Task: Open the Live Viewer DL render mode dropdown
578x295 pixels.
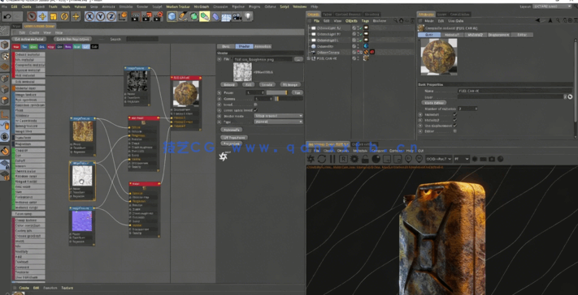Action: pos(438,159)
